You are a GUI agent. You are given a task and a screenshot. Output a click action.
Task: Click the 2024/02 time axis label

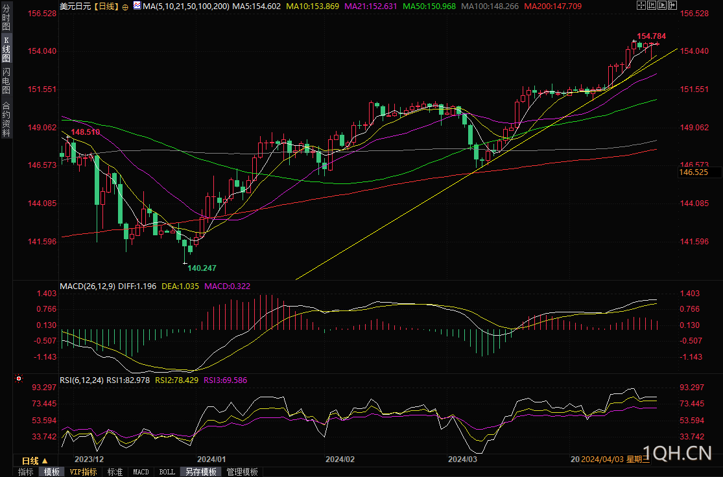tap(340, 459)
